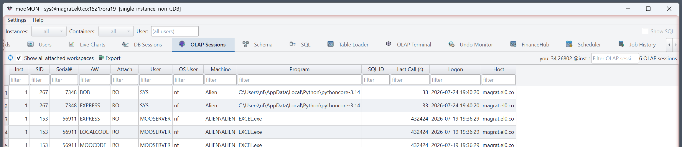Click the SQL ID column filter box
Viewport: 682px width, 147px height.
[x=376, y=80]
